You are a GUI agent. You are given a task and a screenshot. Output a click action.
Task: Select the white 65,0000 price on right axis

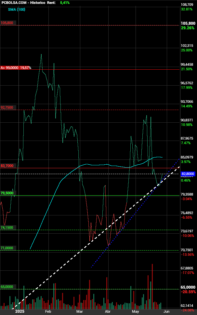point(188,287)
